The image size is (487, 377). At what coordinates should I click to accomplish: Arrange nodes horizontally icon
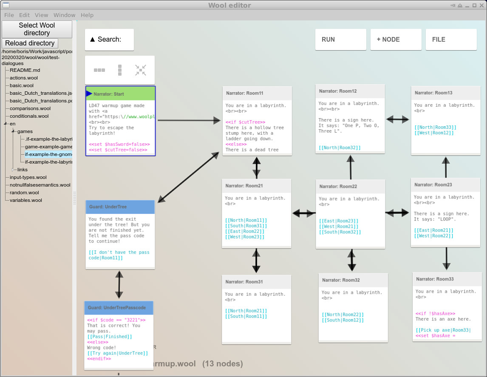tap(99, 70)
